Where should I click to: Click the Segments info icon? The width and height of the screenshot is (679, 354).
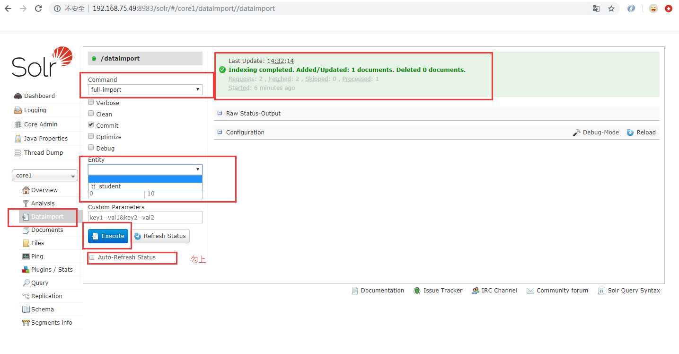[x=26, y=323]
